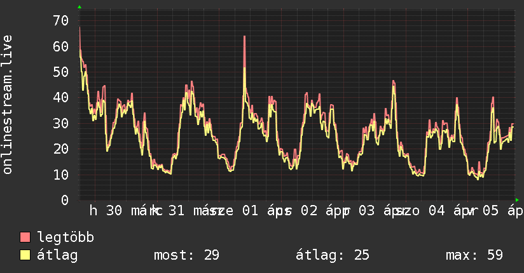Screen dimensions: 524x273
Task: Click the y-axis value 10
Action: (61, 175)
